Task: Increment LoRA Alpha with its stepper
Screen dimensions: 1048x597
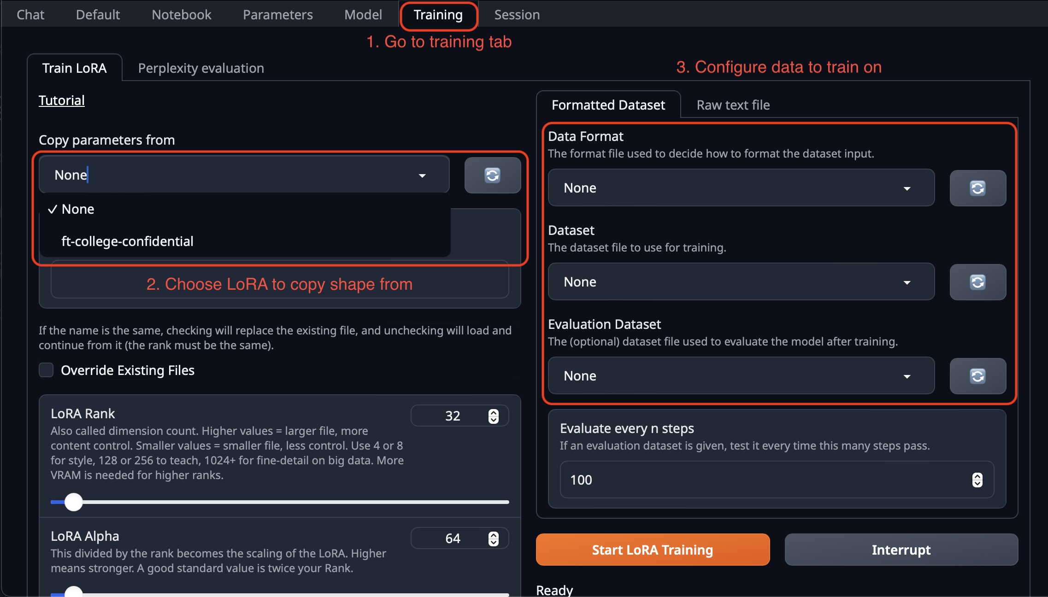Action: (x=493, y=534)
